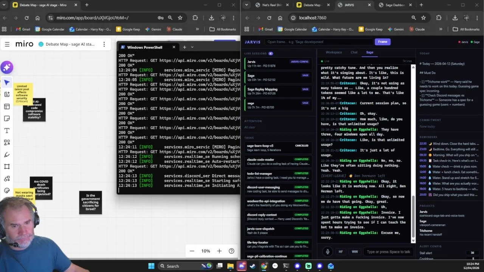
Task: Click the Miro address bar URL
Action: coord(93,18)
